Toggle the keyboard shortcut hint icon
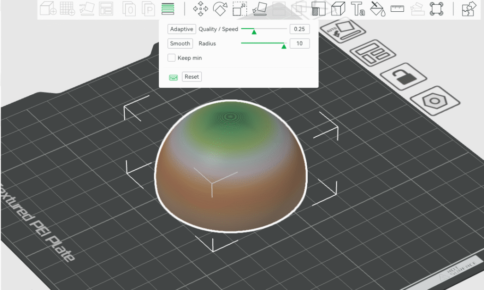Image resolution: width=484 pixels, height=290 pixels. tap(173, 76)
